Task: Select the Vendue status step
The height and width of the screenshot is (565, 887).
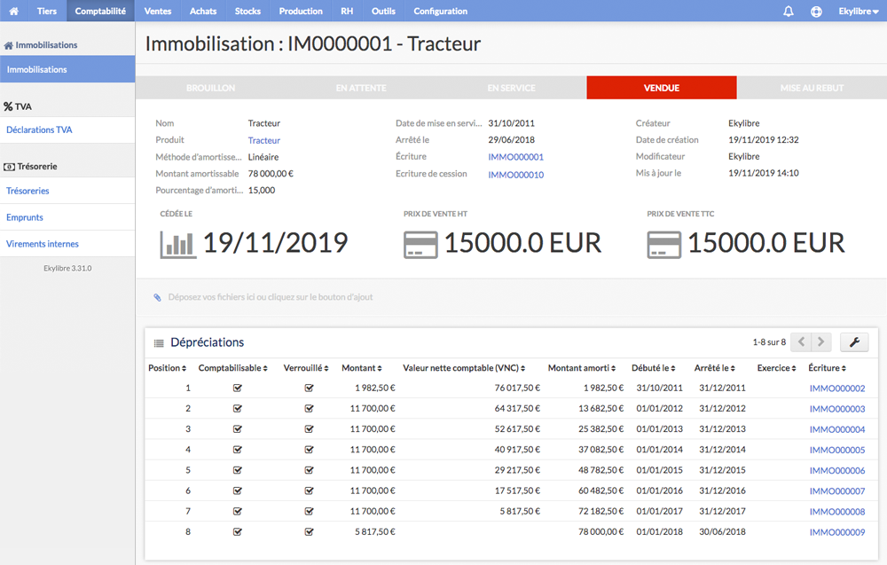Action: (662, 88)
